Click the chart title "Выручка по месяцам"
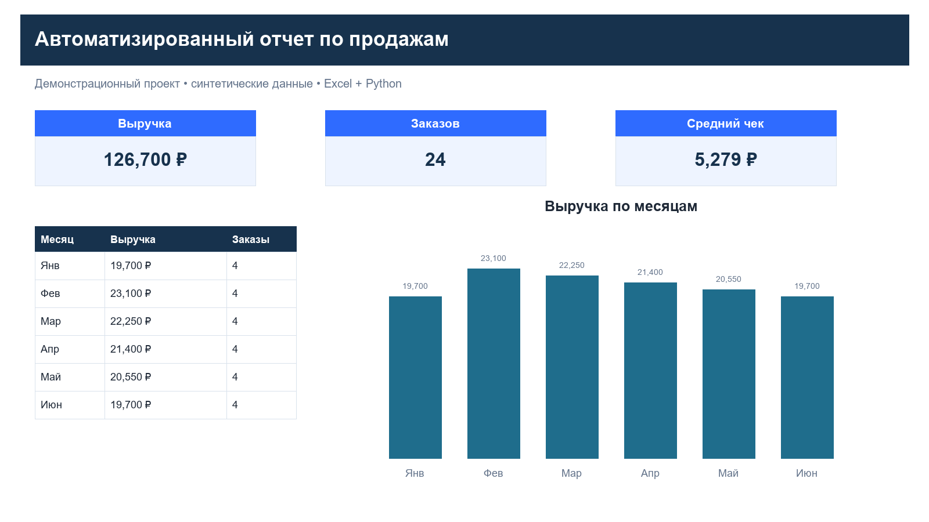Image resolution: width=929 pixels, height=522 pixels. pyautogui.click(x=621, y=206)
